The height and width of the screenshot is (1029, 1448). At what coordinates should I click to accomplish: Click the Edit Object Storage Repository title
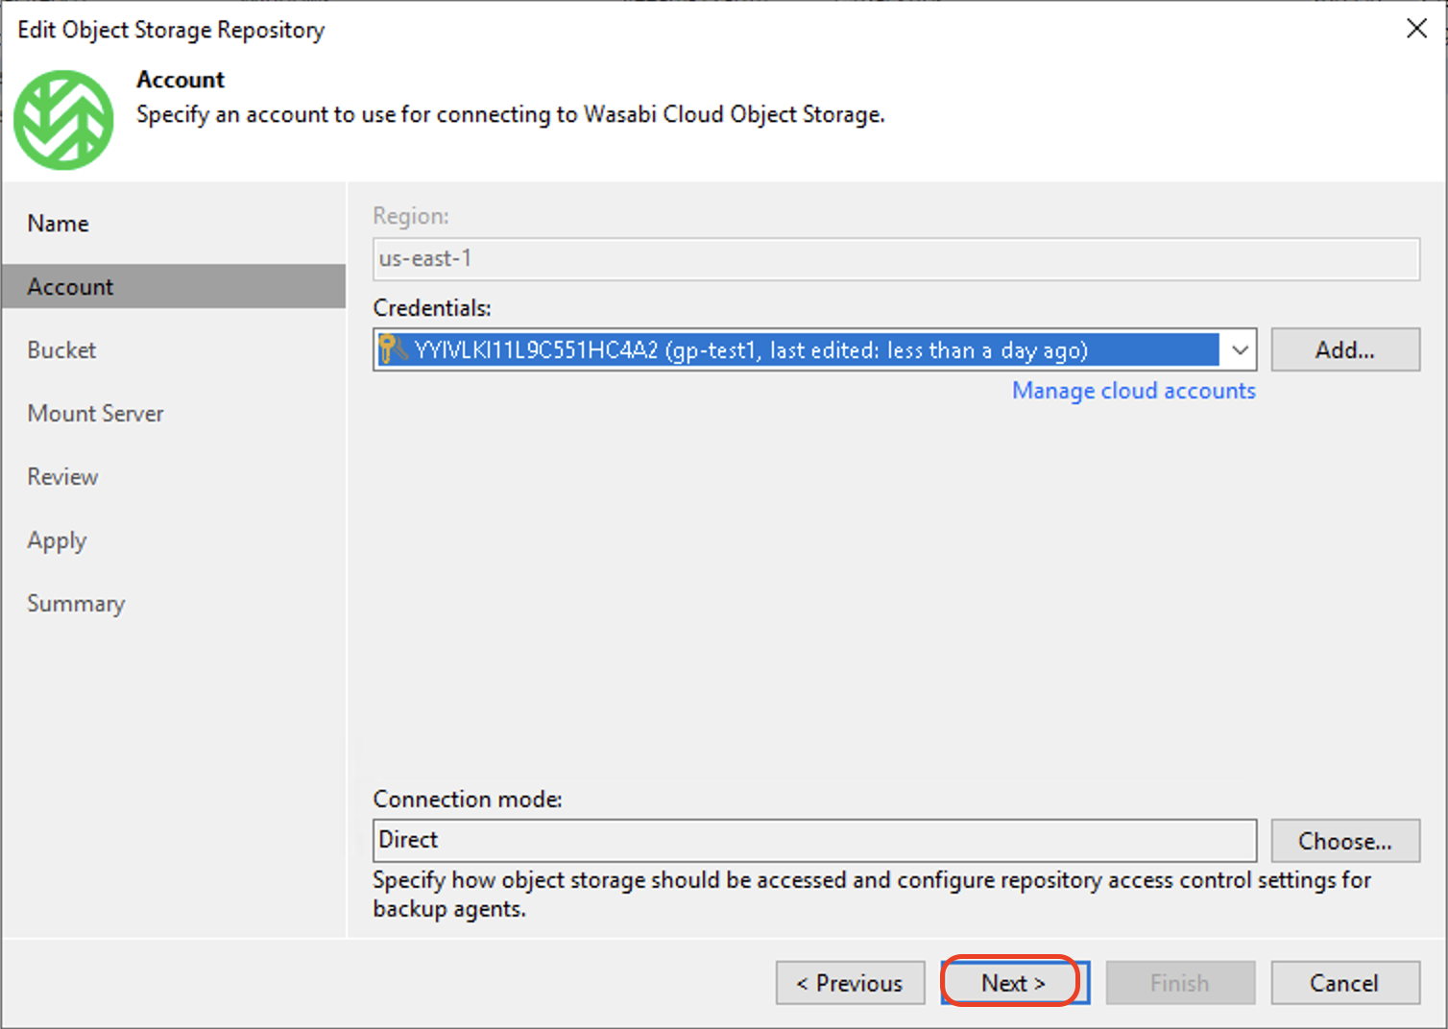tap(171, 30)
